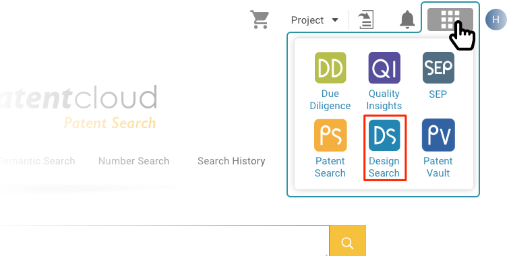
Task: Open the shopping cart icon
Action: tap(260, 20)
